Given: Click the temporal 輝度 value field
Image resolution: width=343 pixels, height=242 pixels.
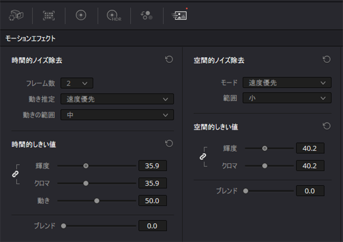Looking at the screenshot, I should (153, 166).
